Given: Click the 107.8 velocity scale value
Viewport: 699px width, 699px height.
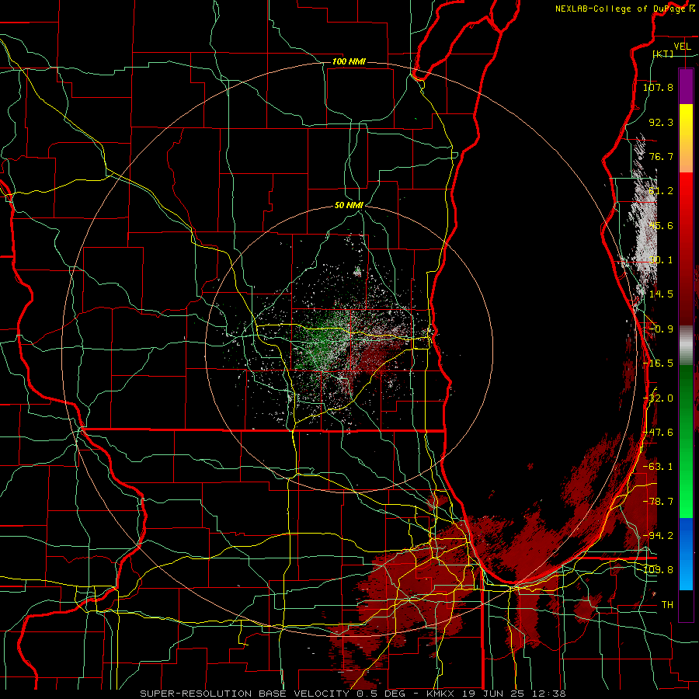Looking at the screenshot, I should pos(658,87).
